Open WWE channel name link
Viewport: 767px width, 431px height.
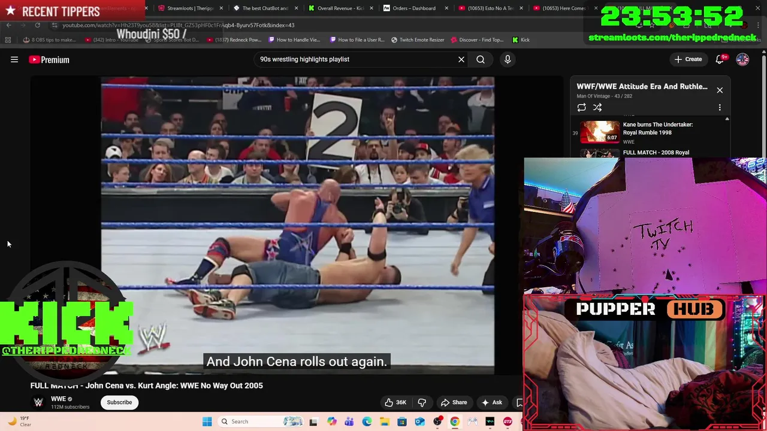(x=58, y=399)
